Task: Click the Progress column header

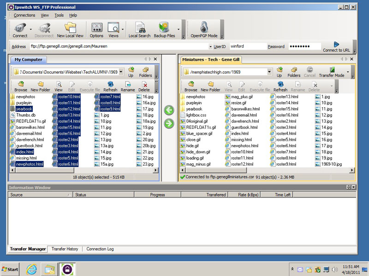Action: pyautogui.click(x=157, y=195)
